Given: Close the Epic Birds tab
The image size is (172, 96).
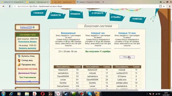Looking at the screenshot, I should pyautogui.click(x=74, y=2).
